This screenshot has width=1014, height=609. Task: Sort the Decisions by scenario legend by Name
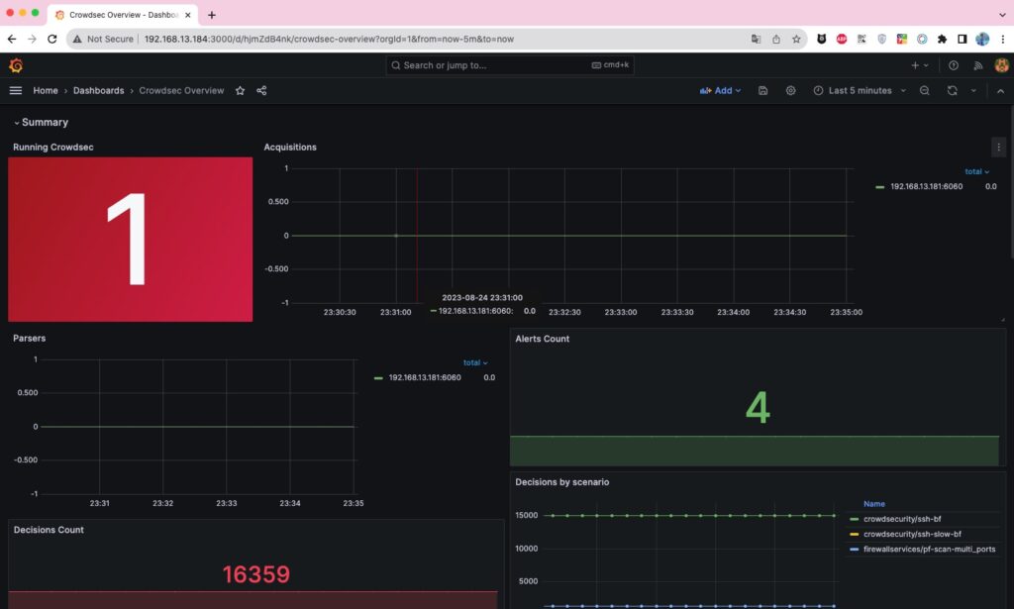[873, 504]
